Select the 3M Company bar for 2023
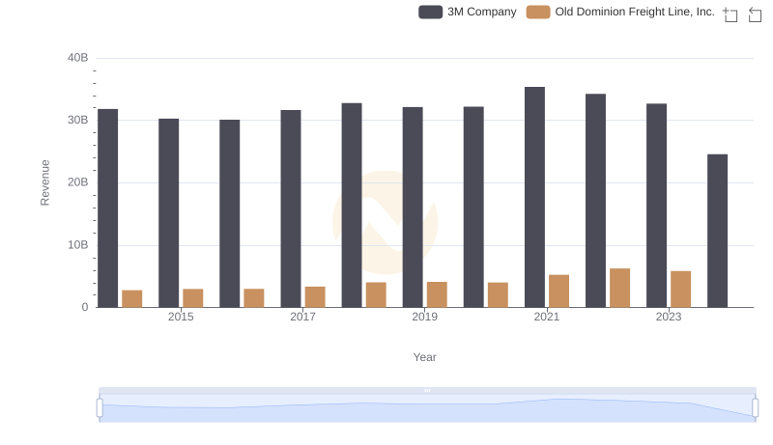 click(x=657, y=206)
